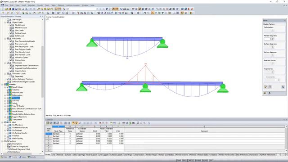Click the X cell value 1.001 in row 5
The image size is (288, 162).
(95, 143)
